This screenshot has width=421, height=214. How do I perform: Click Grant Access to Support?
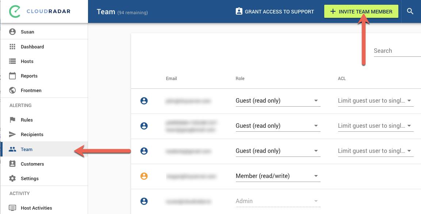pos(275,12)
